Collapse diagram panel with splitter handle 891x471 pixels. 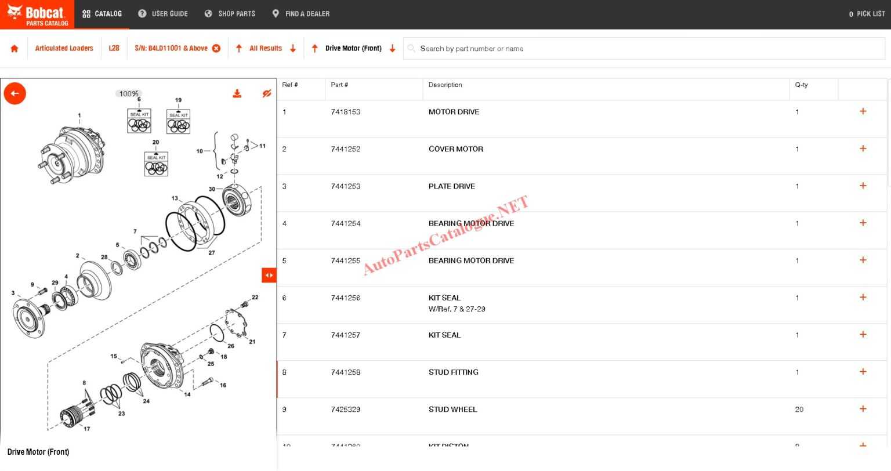tap(269, 275)
